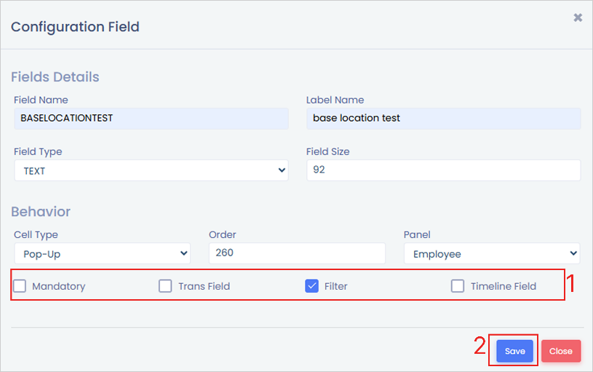Close dialog with the X icon
The image size is (593, 372).
578,17
